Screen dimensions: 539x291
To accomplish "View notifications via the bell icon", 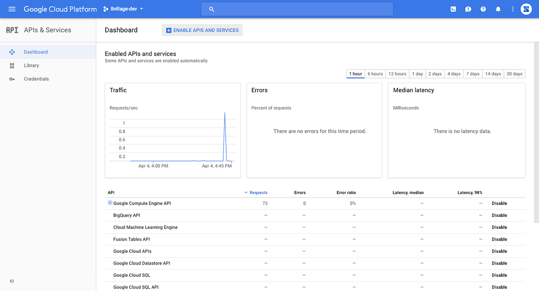I will tap(498, 9).
